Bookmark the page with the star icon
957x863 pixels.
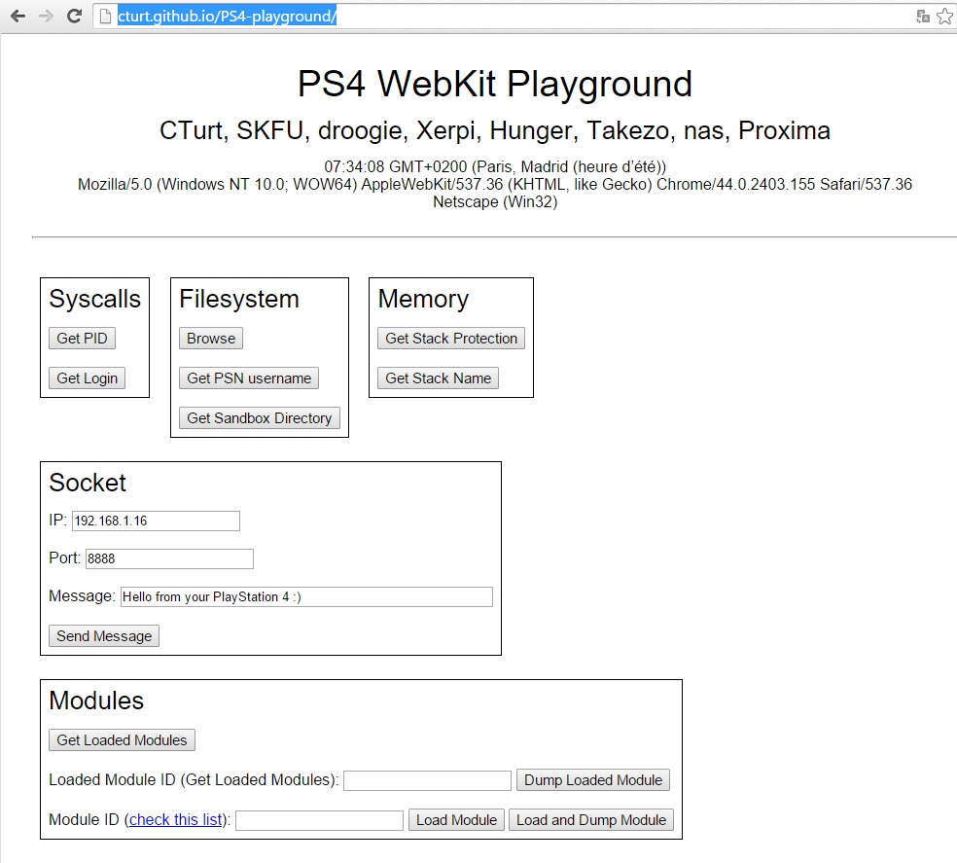[x=944, y=17]
